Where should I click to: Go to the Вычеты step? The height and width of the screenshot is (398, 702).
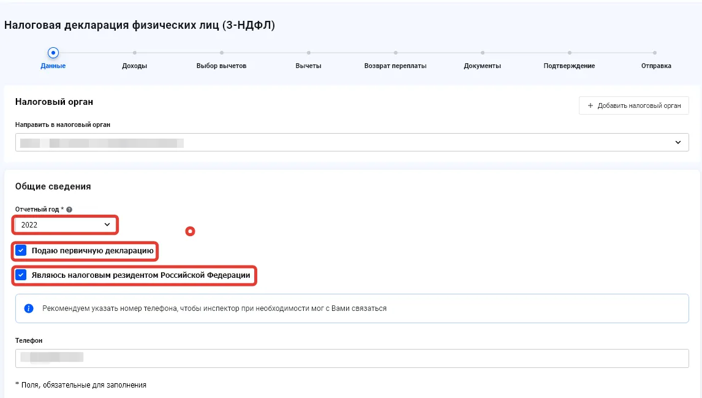click(309, 66)
